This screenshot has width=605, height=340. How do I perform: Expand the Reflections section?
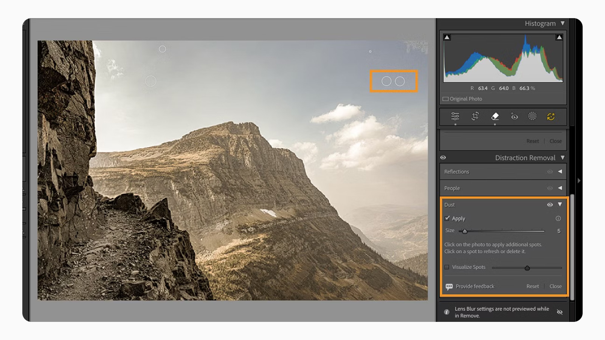point(560,172)
